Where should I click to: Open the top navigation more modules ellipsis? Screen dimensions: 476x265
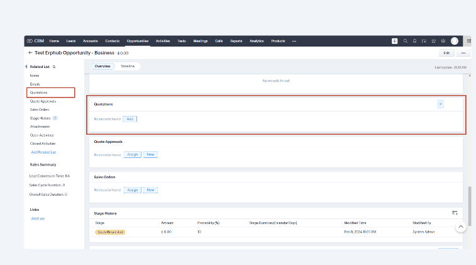(x=294, y=41)
